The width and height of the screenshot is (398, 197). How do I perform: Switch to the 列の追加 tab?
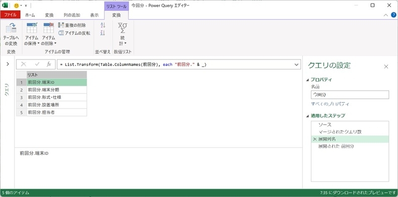72,15
